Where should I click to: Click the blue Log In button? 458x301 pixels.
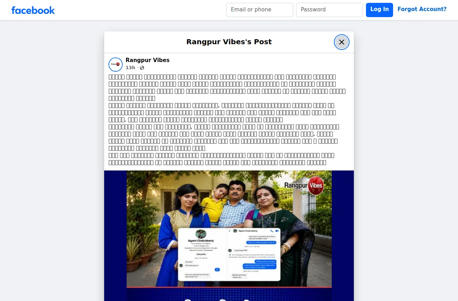click(x=380, y=10)
